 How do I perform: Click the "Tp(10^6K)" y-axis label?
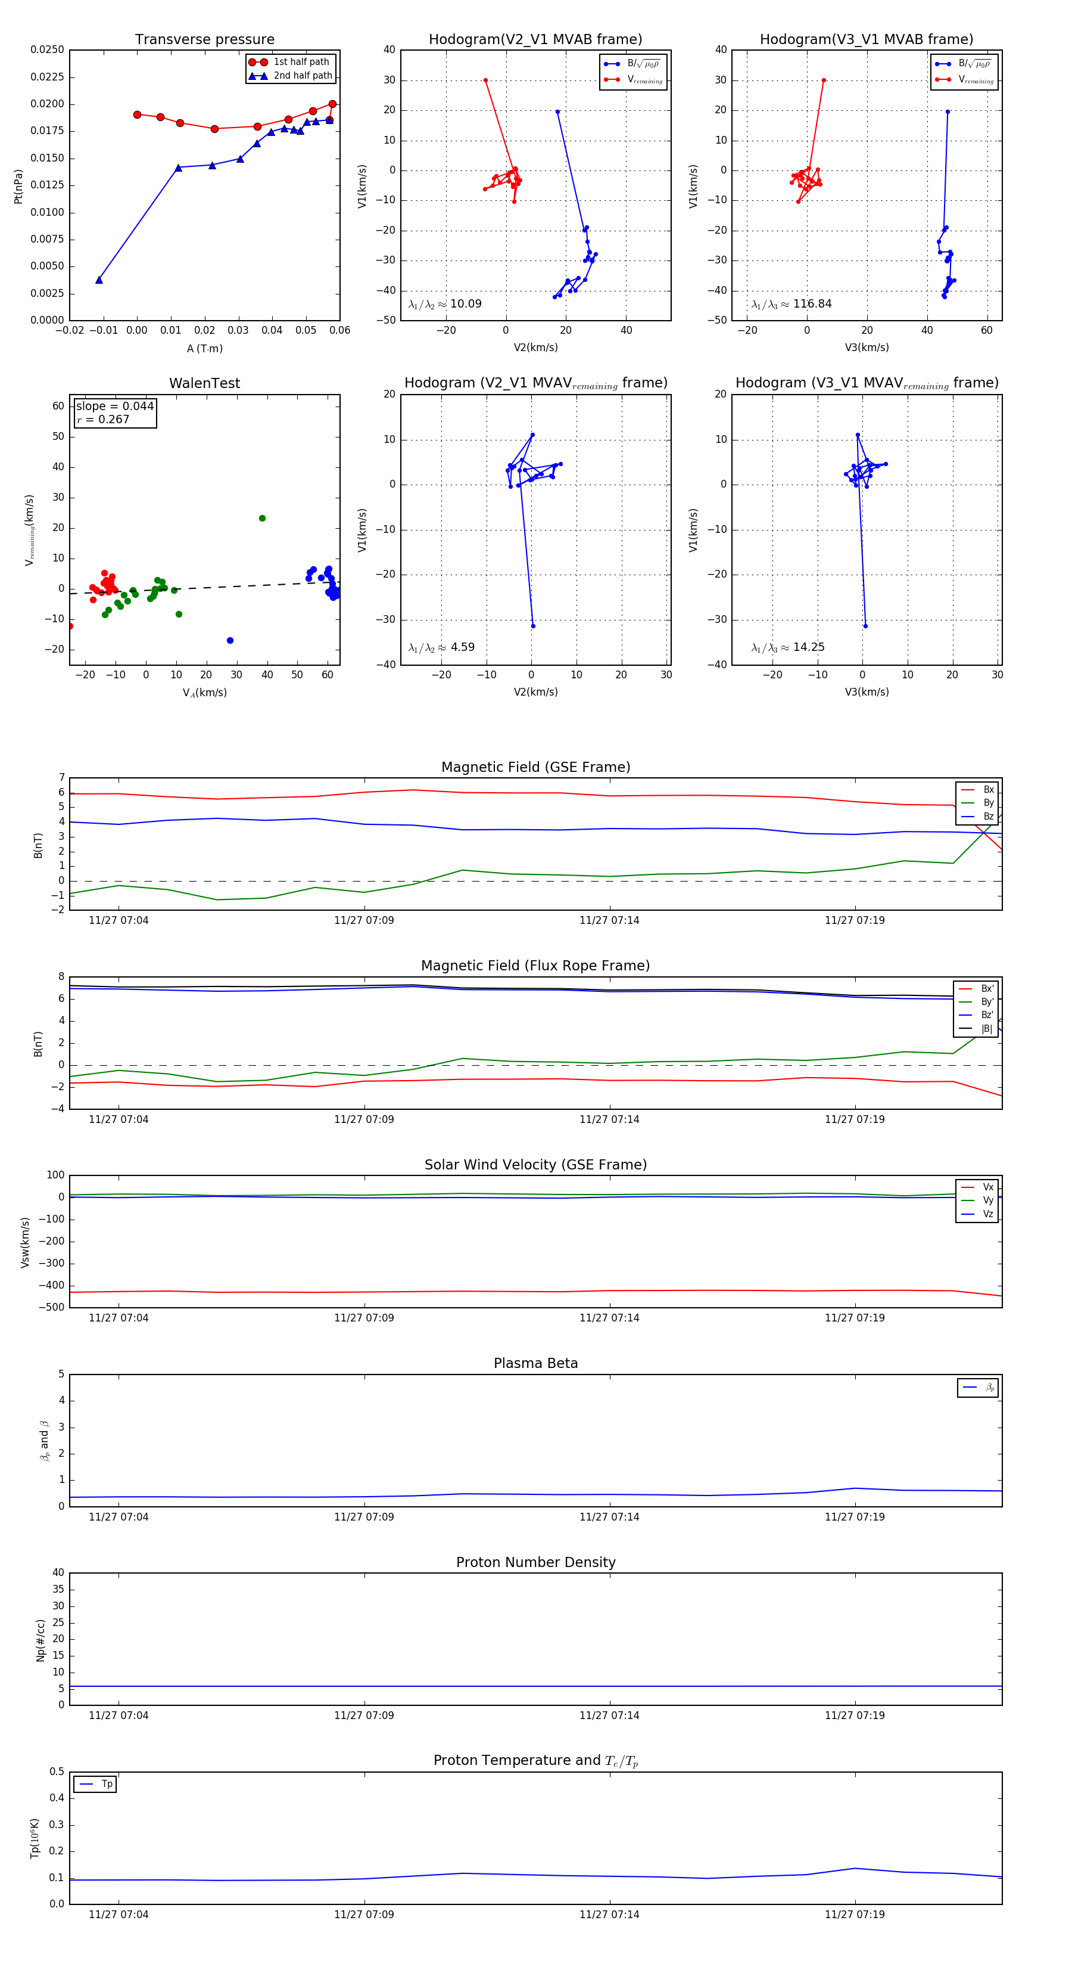33,1838
